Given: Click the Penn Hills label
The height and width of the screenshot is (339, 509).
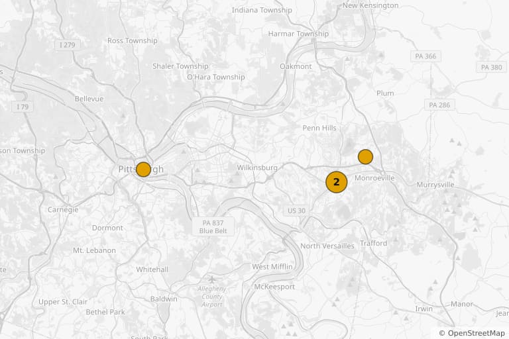Looking at the screenshot, I should (319, 128).
